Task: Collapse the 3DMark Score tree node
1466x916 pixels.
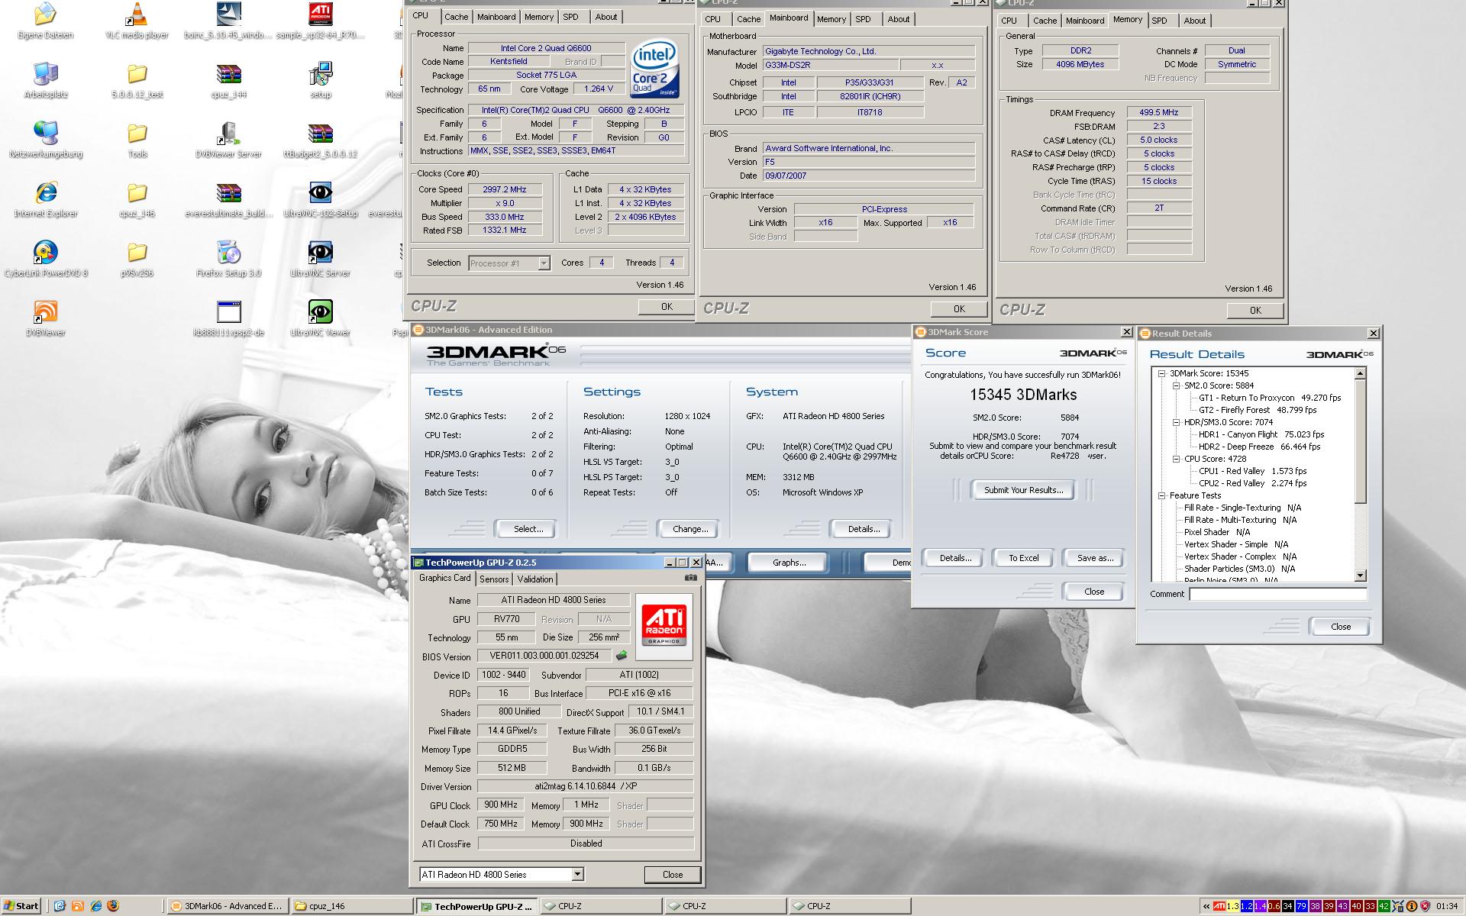Action: (1162, 373)
